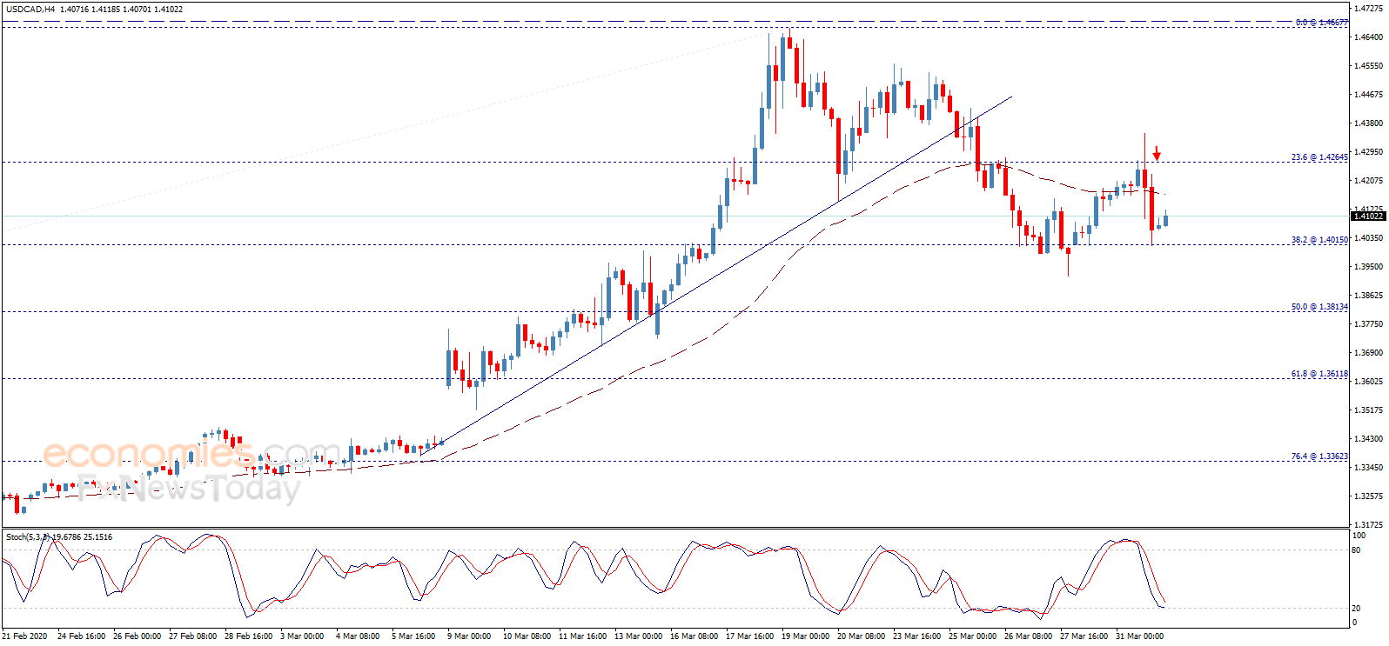
Task: Click the red down arrow marker
Action: click(x=1157, y=155)
